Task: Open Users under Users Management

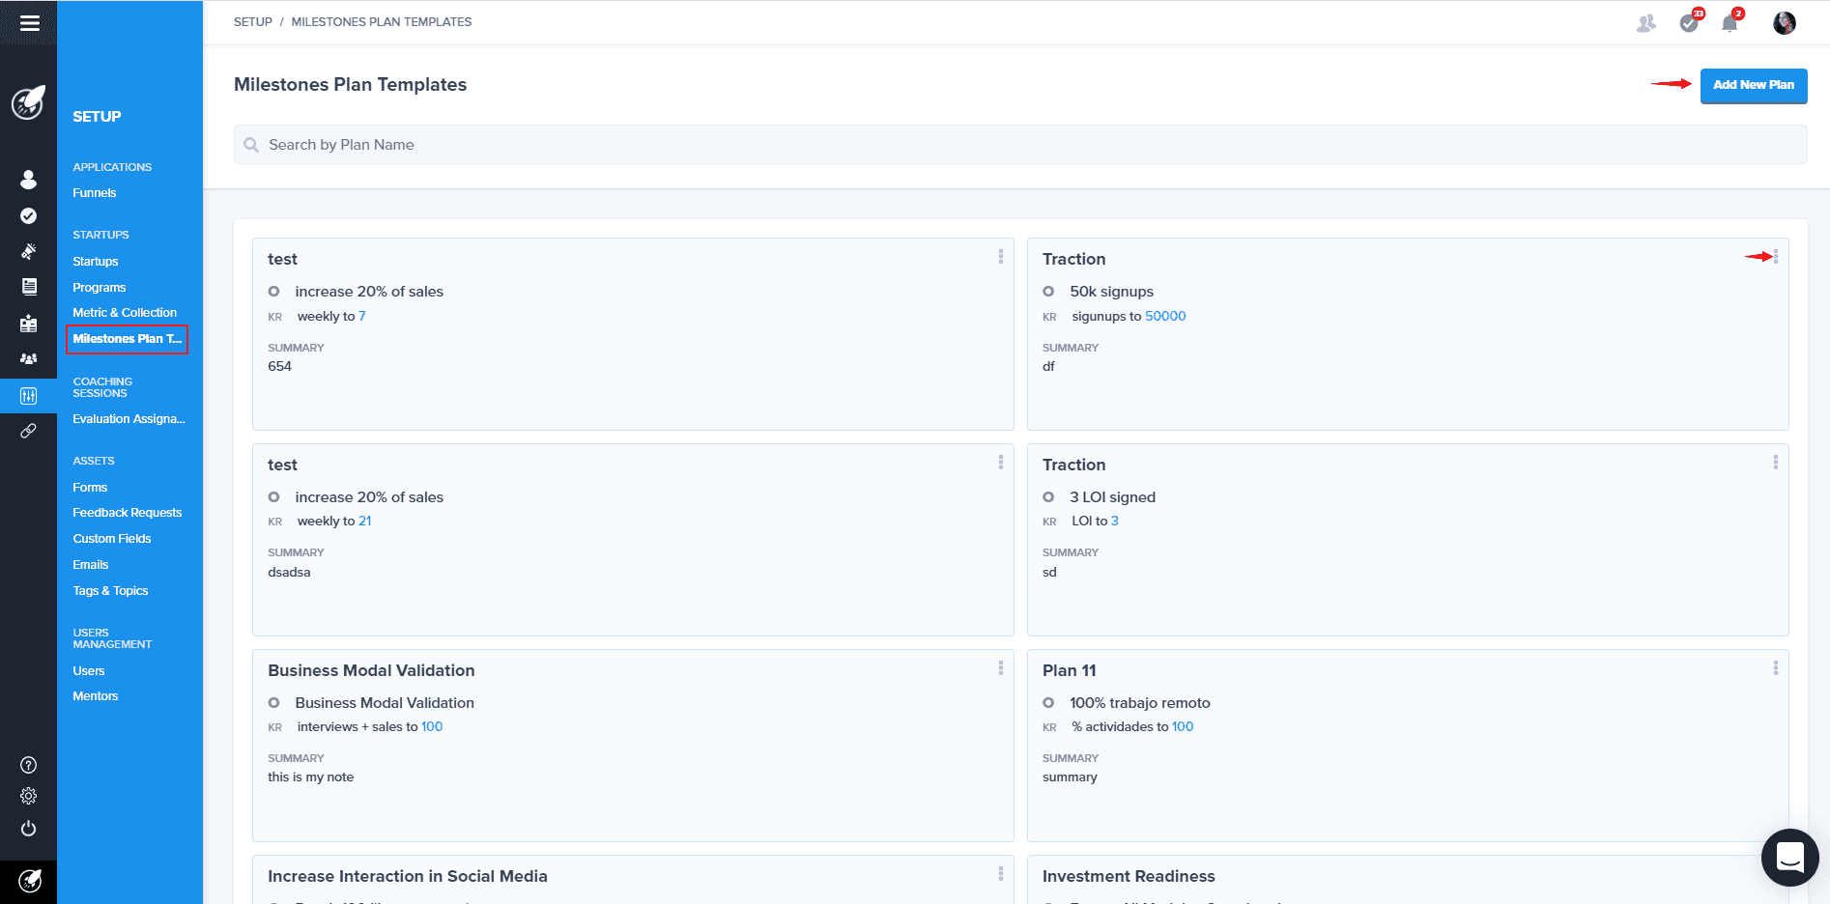Action: pyautogui.click(x=89, y=671)
